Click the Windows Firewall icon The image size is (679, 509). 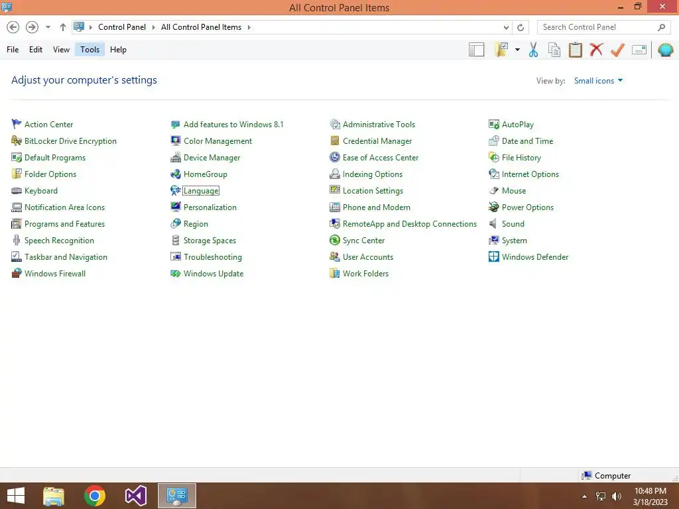point(17,274)
